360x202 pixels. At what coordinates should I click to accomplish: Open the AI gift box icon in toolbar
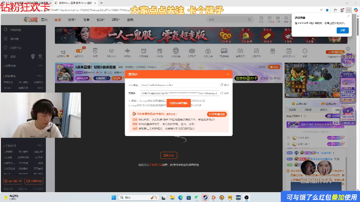pos(160,51)
